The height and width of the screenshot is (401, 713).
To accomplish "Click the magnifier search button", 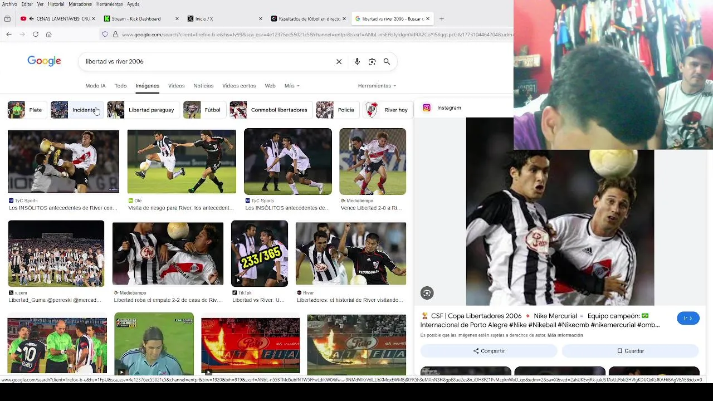I will tap(387, 62).
